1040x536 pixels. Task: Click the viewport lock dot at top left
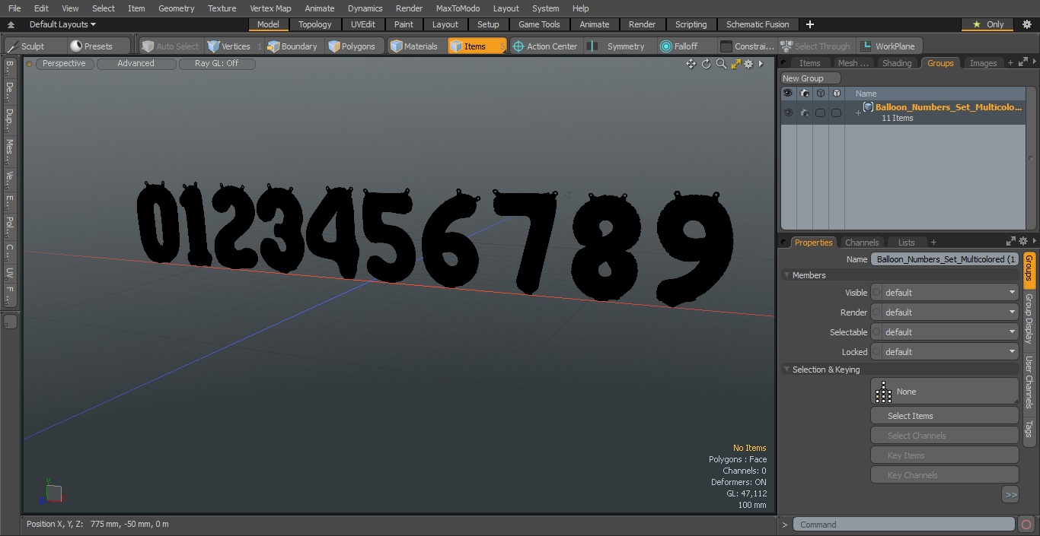click(30, 64)
